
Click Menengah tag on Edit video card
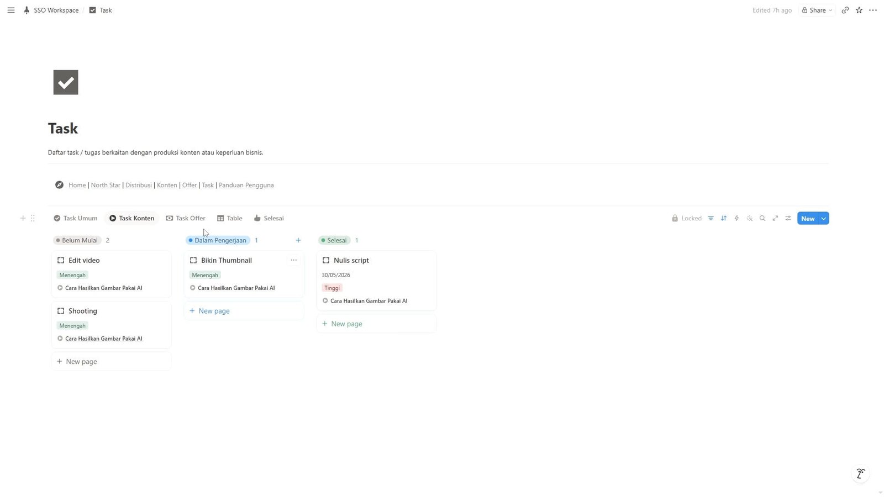(x=72, y=275)
